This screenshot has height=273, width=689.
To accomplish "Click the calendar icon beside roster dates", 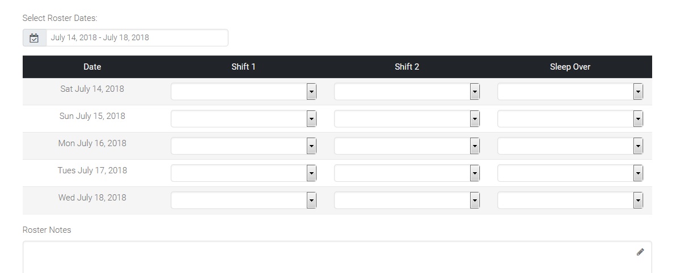I will pos(34,38).
